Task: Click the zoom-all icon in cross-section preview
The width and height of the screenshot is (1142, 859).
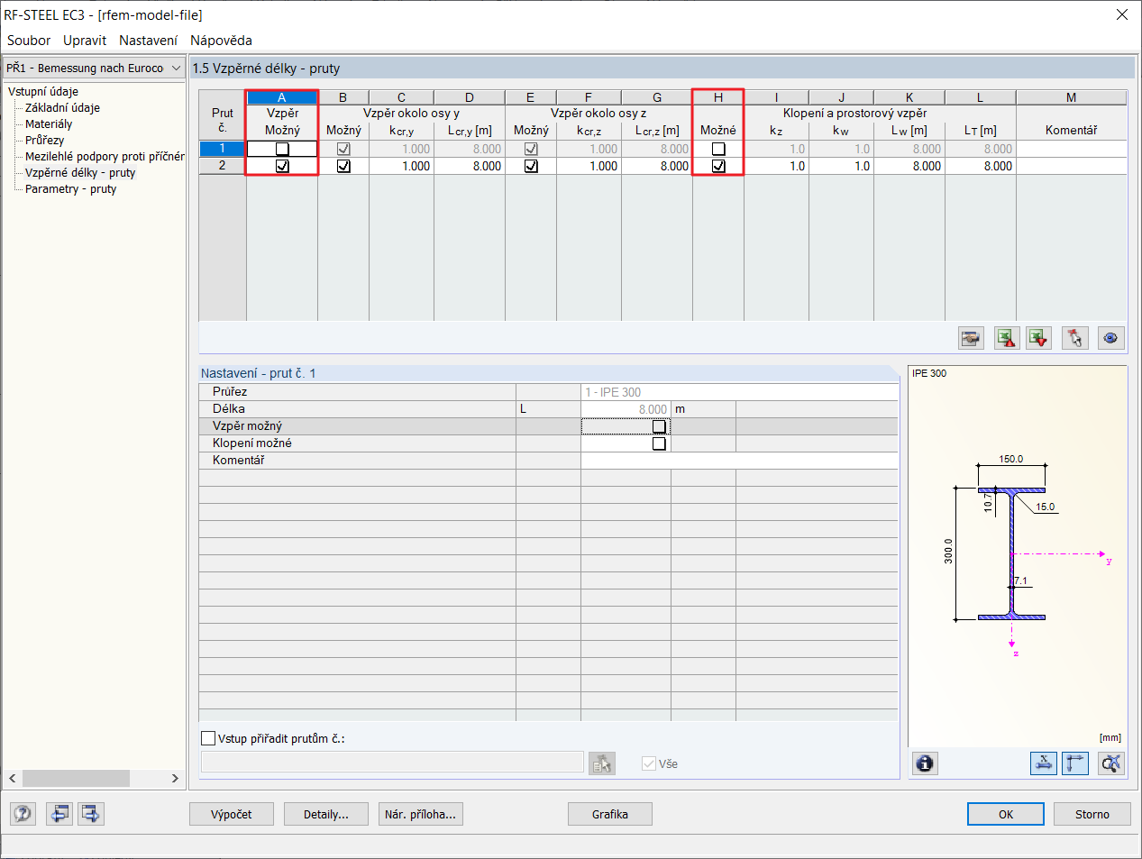Action: pos(1111,763)
